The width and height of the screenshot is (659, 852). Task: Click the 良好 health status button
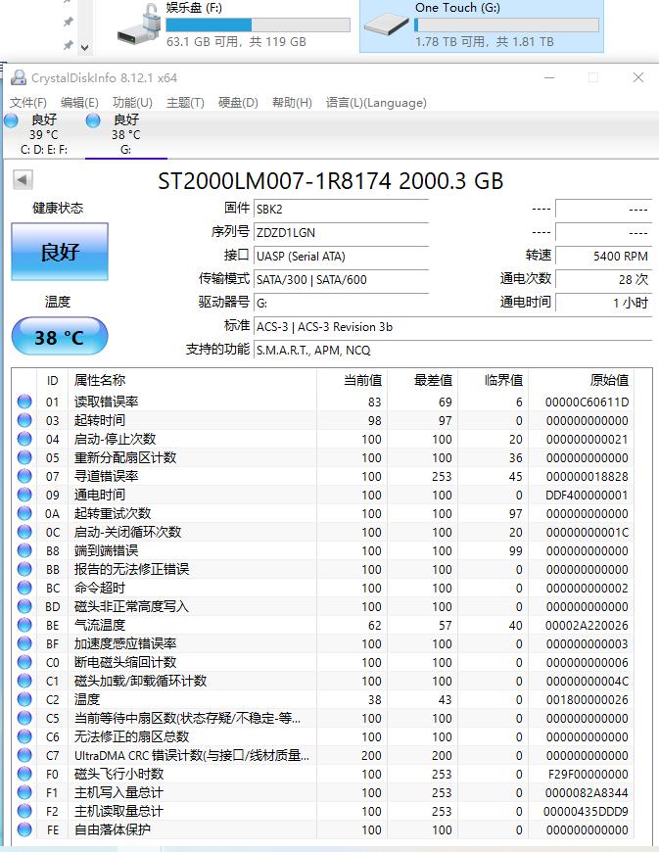click(60, 252)
